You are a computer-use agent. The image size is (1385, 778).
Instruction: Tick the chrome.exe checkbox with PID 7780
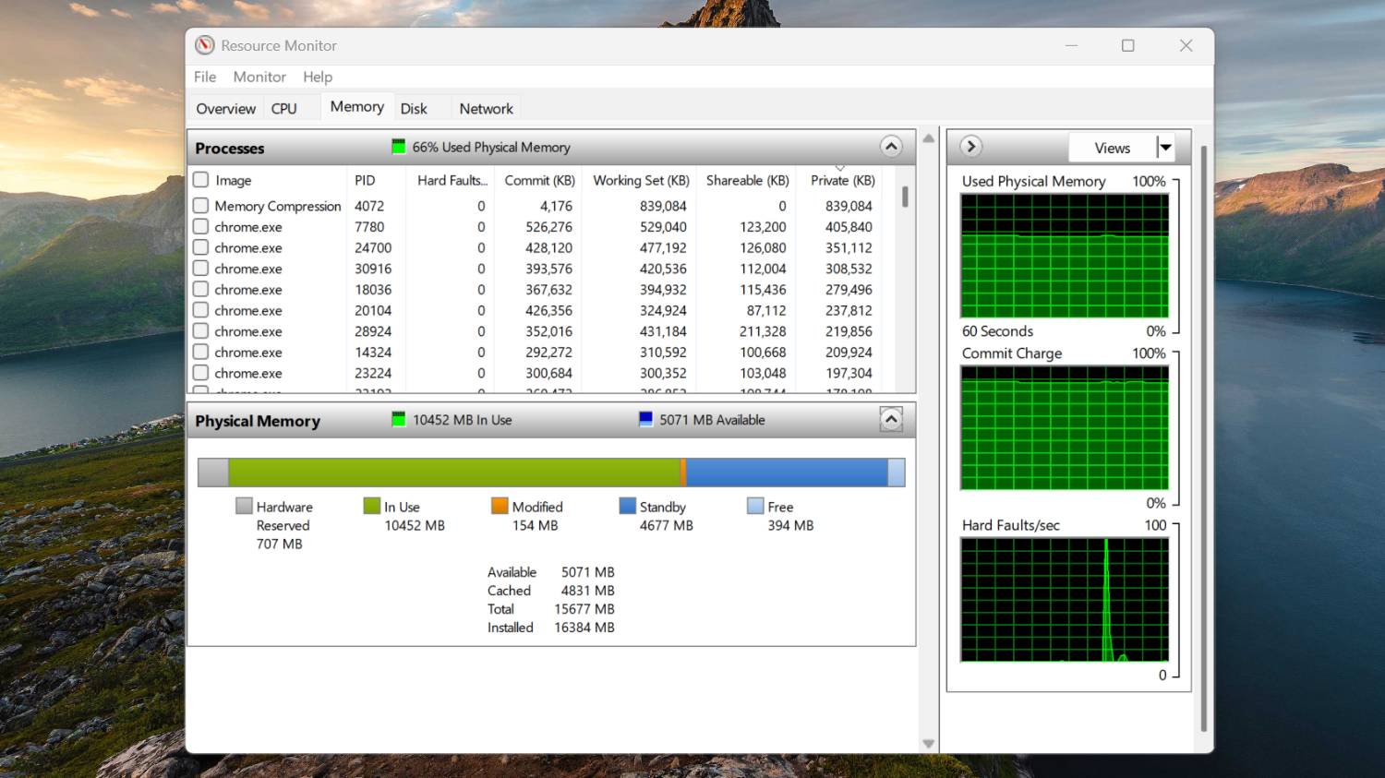coord(200,226)
